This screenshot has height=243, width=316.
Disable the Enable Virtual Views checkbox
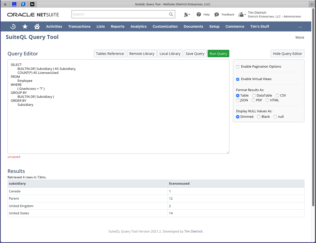238,79
